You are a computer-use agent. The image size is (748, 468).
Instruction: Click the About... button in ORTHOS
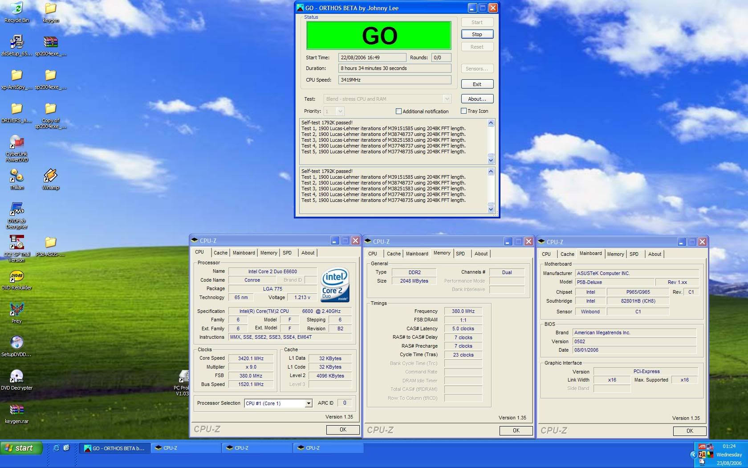click(x=477, y=99)
